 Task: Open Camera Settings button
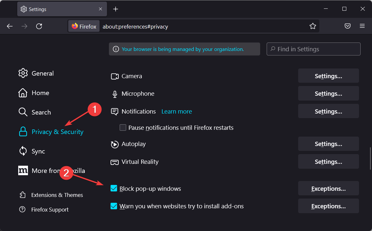328,76
